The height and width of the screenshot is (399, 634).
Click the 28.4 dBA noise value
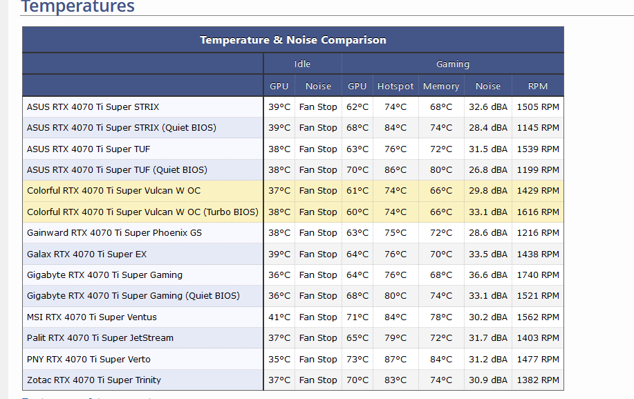point(488,128)
